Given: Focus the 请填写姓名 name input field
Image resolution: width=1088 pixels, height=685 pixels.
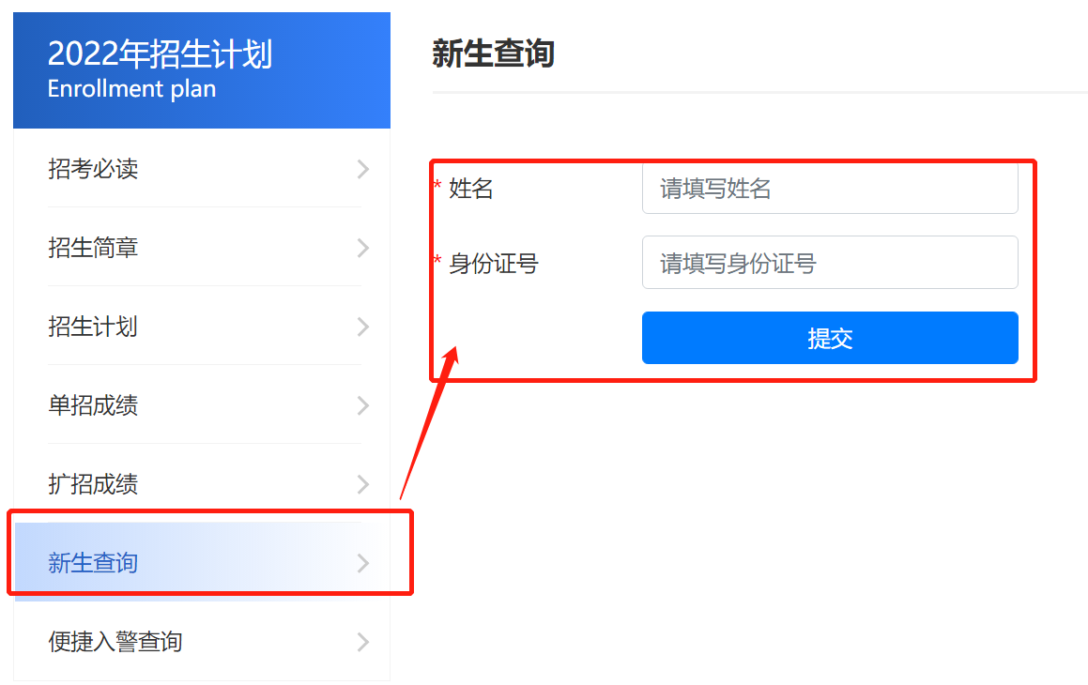Looking at the screenshot, I should point(830,189).
